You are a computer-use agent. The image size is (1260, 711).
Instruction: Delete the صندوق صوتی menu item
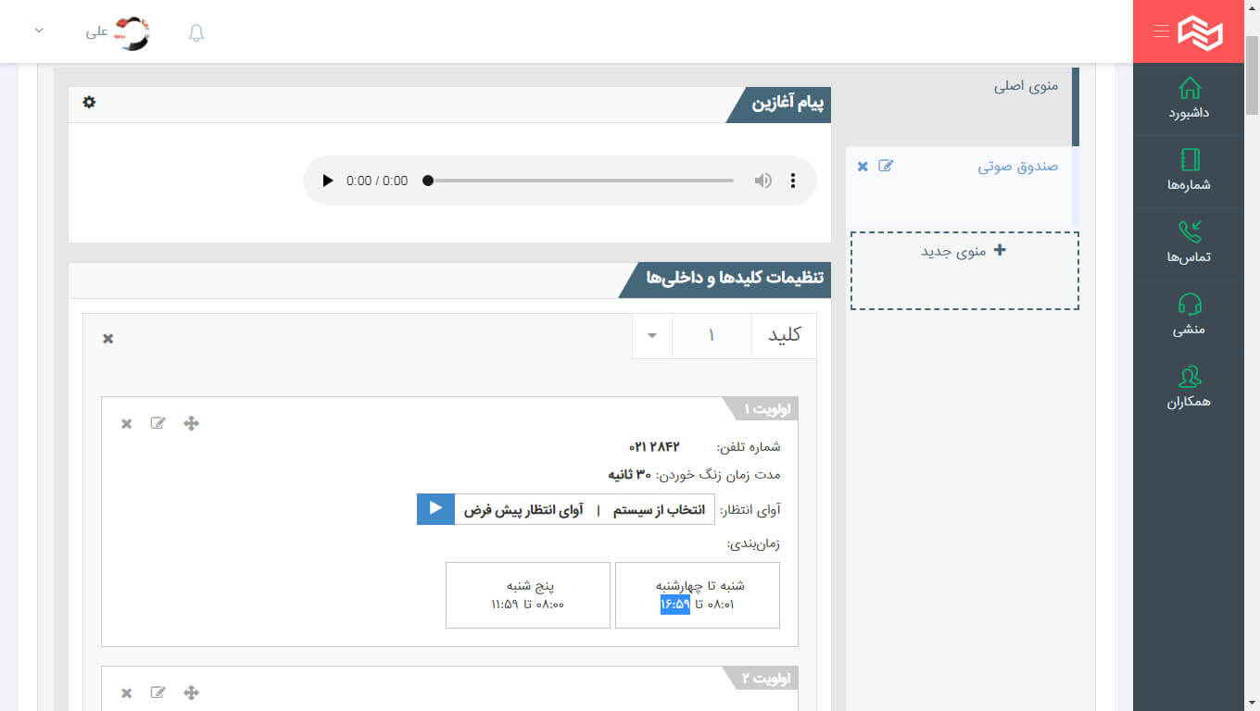click(863, 166)
